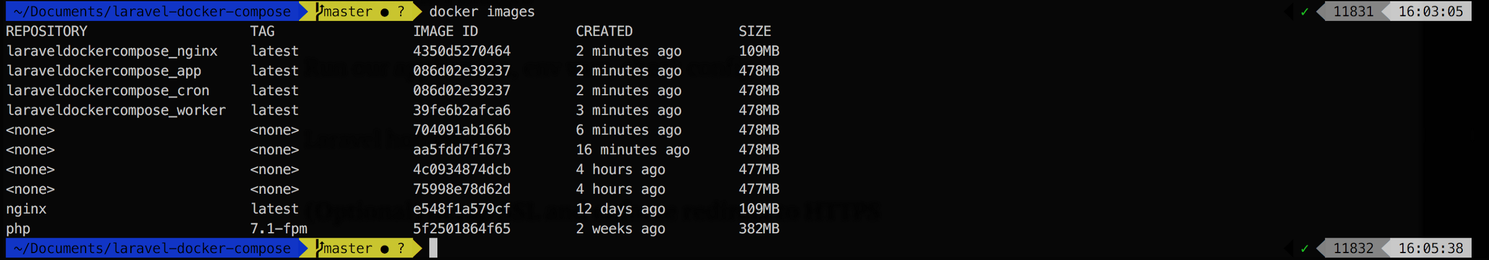Click the laraveldockercompose_nginx repository name
Image resolution: width=1489 pixels, height=260 pixels.
click(112, 51)
